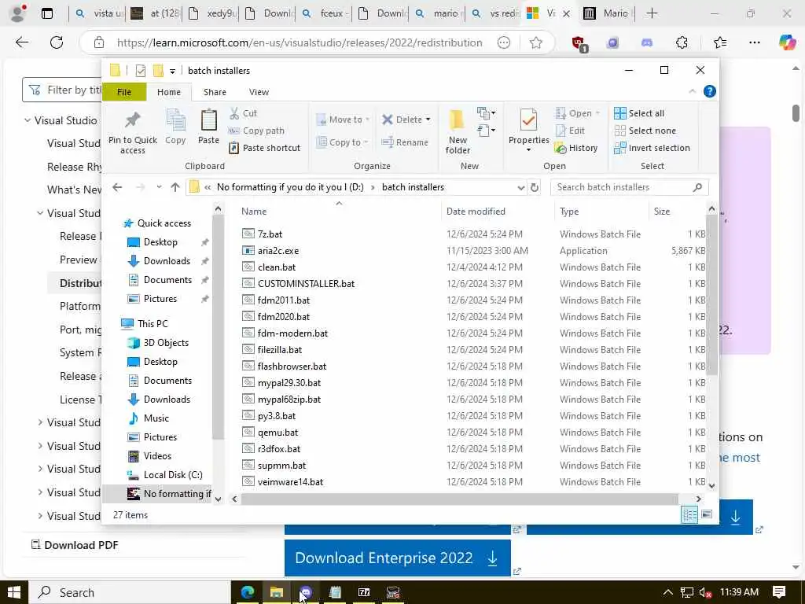
Task: Click the Paste clipboard icon
Action: (208, 127)
